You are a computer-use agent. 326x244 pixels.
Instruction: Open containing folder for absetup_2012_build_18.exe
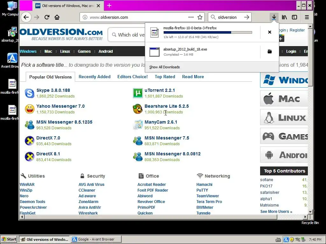pyautogui.click(x=270, y=51)
